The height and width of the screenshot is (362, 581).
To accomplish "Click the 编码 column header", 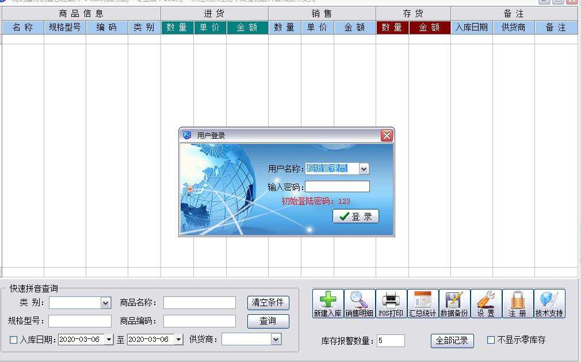I will [107, 28].
